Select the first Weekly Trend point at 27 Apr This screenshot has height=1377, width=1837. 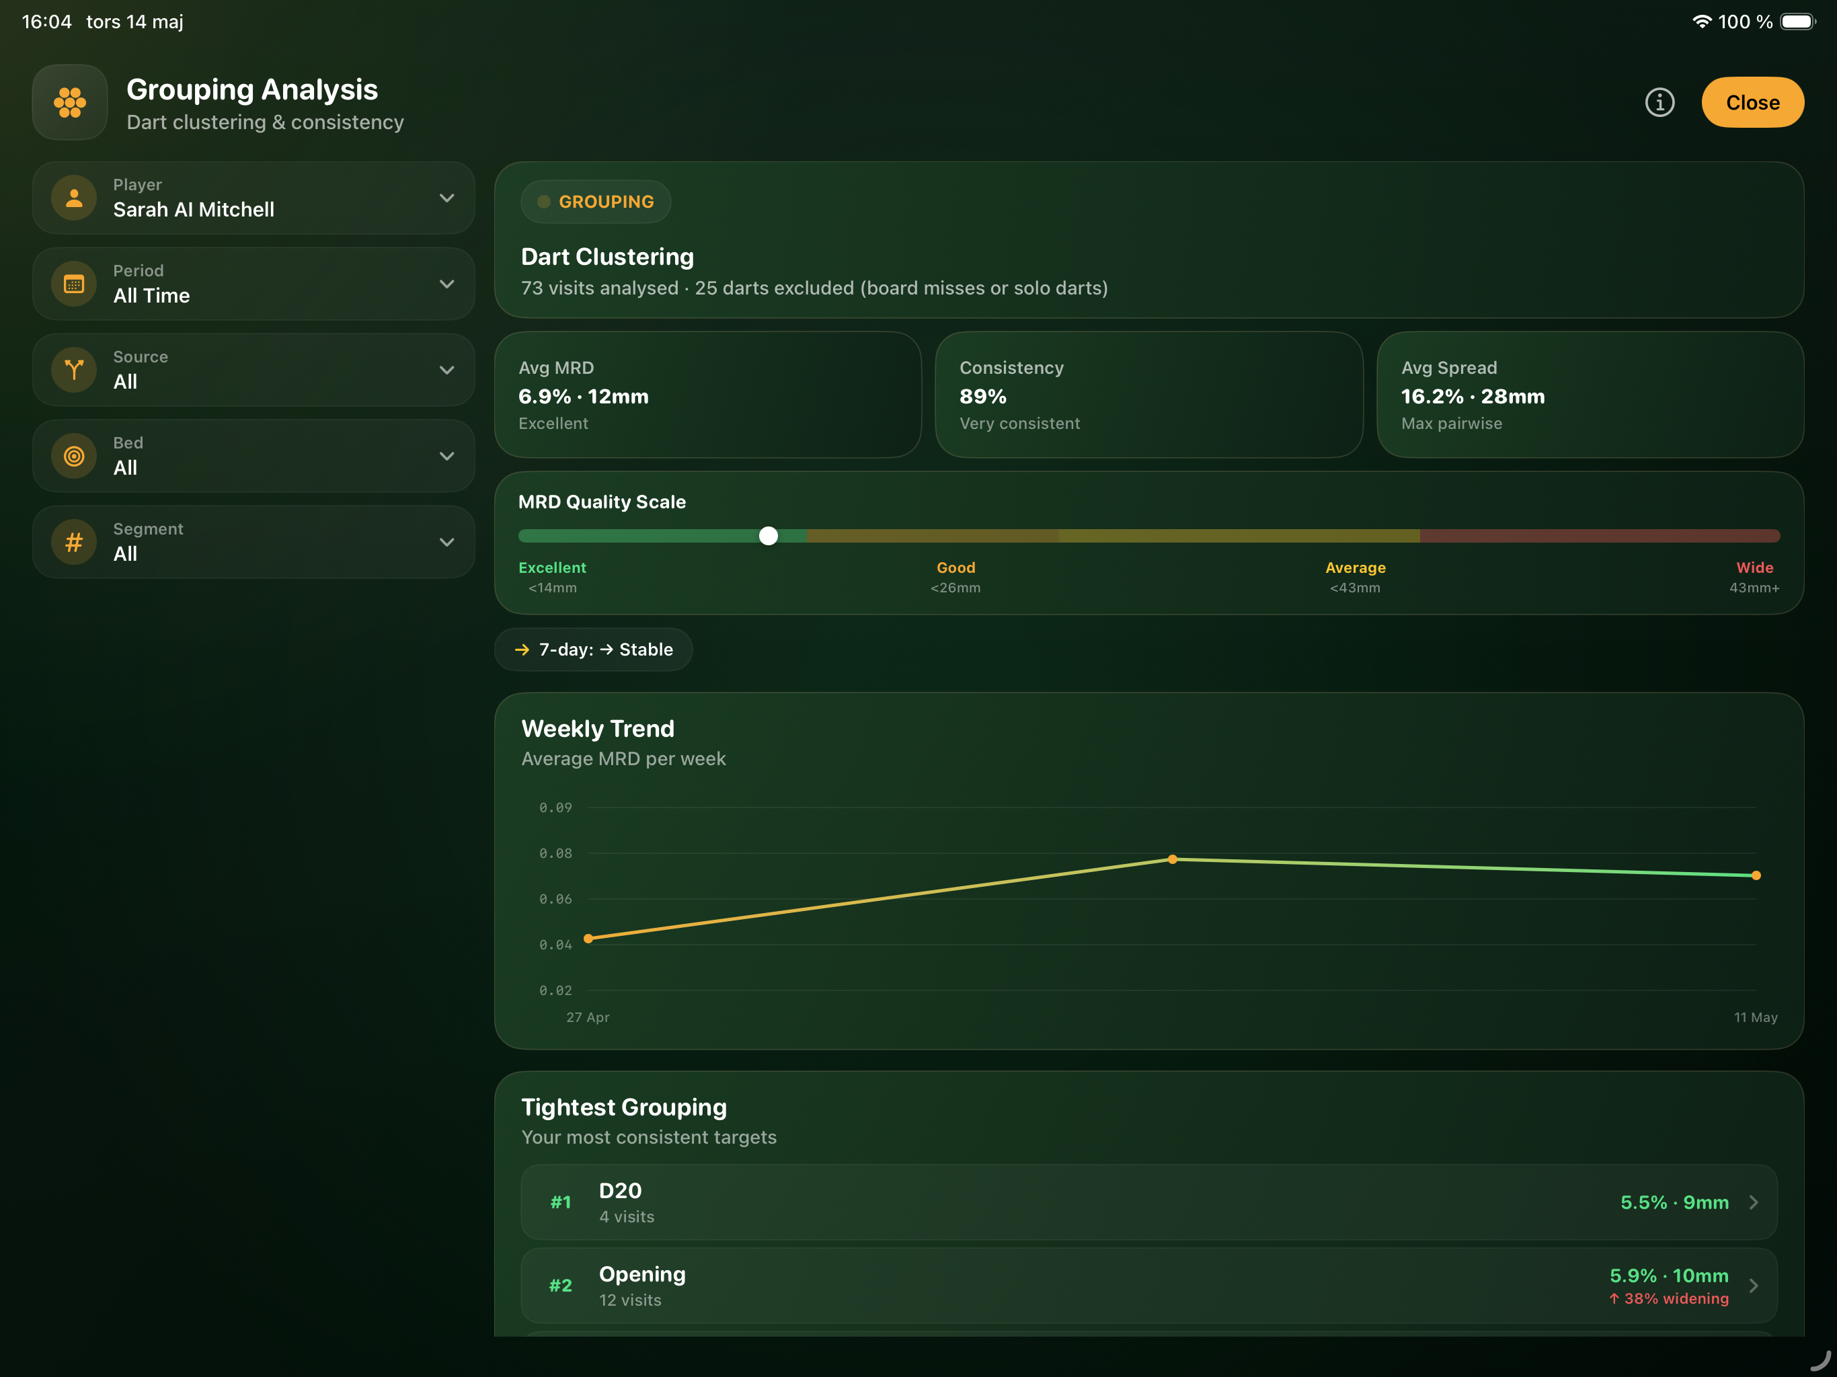588,939
